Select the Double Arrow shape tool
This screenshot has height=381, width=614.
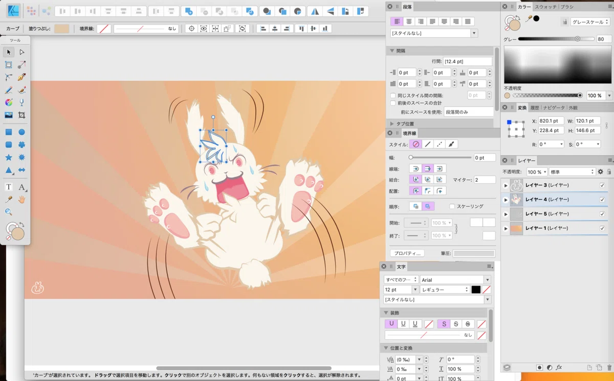[22, 170]
